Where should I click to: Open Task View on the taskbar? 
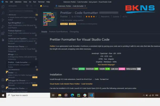pos(53,95)
